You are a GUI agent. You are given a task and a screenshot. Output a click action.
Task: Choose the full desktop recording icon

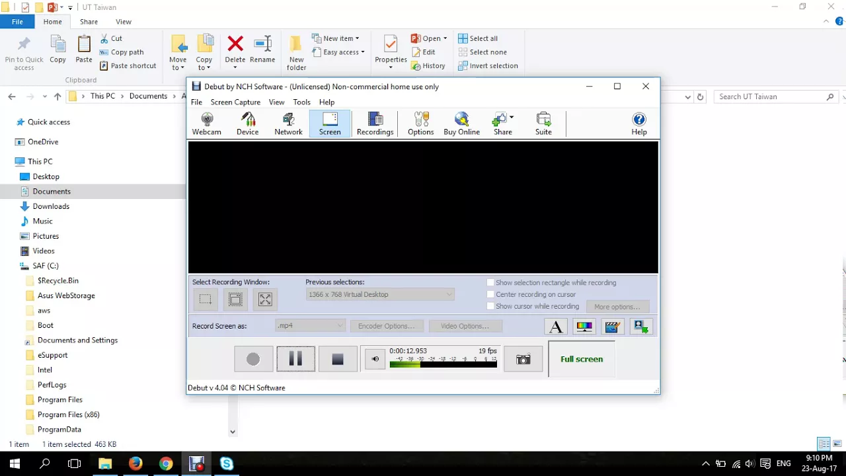pyautogui.click(x=265, y=299)
